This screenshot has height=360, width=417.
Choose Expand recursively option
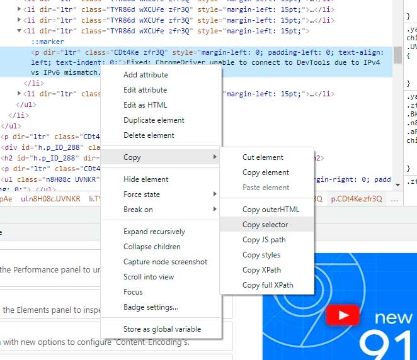[161, 232]
